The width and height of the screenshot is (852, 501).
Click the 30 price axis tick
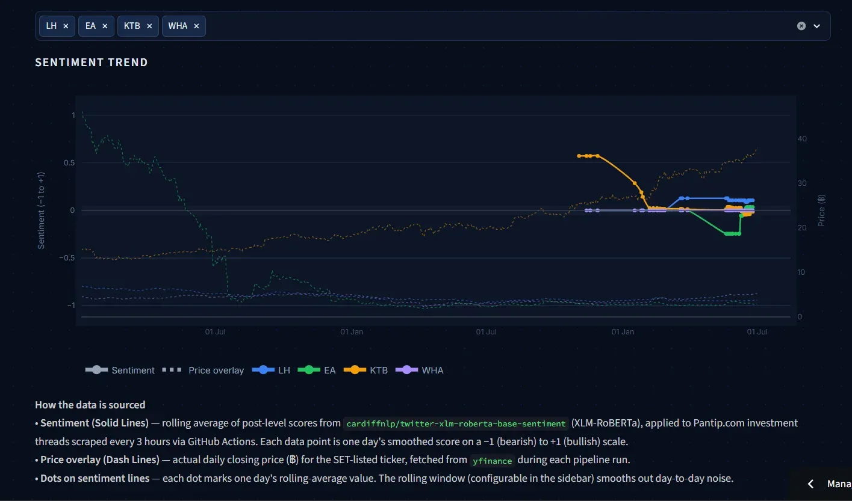[x=802, y=183]
